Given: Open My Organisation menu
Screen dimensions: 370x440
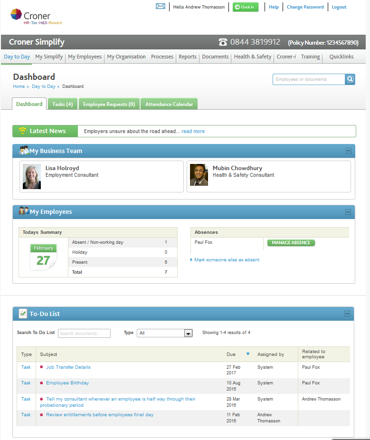Looking at the screenshot, I should pos(126,57).
